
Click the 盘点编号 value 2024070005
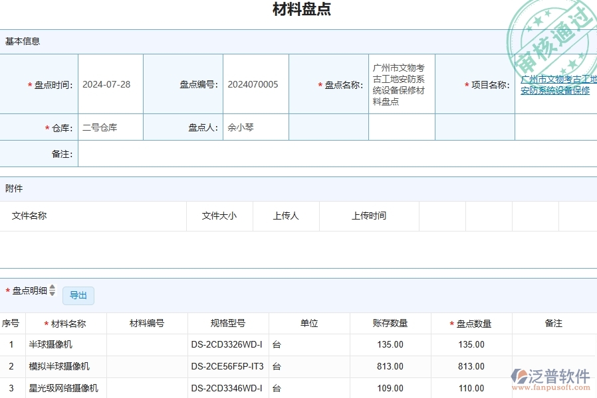click(x=255, y=84)
